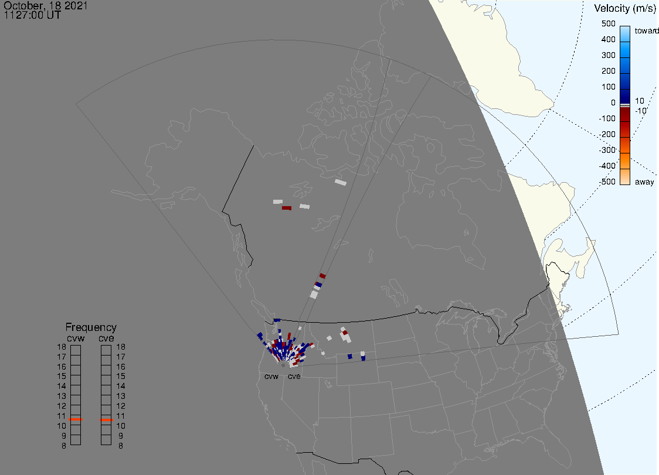This screenshot has width=659, height=475.
Task: Pick the gray zero-velocity band in color bar
Action: (x=625, y=105)
